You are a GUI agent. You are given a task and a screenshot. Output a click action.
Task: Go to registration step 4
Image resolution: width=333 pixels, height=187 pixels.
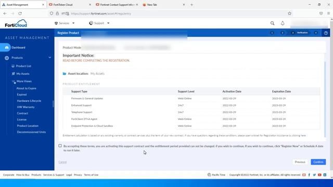[x=316, y=33]
